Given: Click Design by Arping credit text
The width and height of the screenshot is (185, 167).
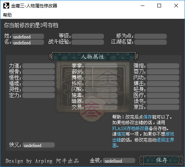Looking at the screenshot, I should click(x=29, y=161).
